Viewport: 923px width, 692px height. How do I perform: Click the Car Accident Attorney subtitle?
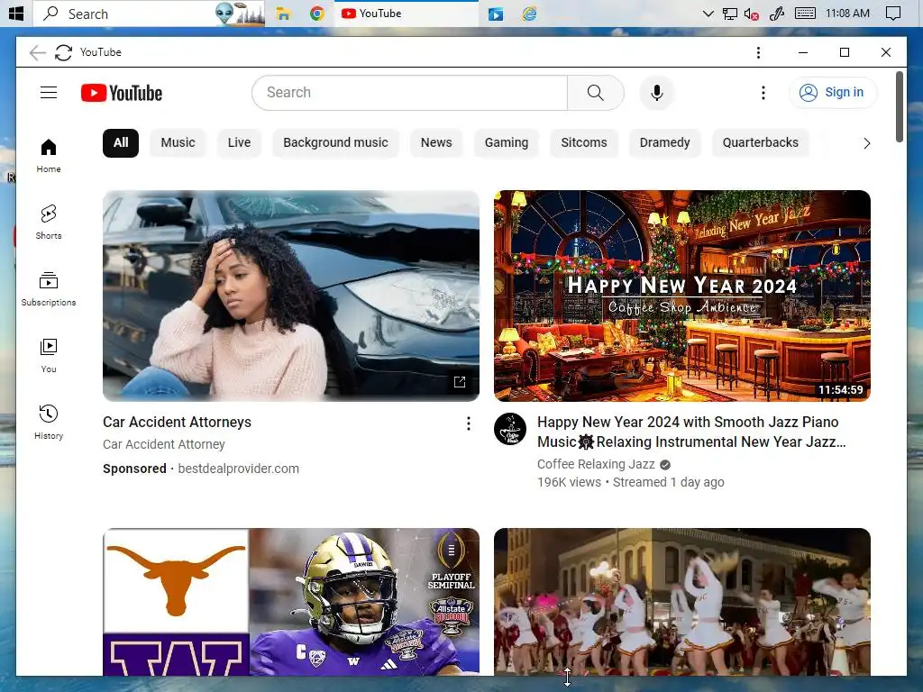(x=164, y=444)
